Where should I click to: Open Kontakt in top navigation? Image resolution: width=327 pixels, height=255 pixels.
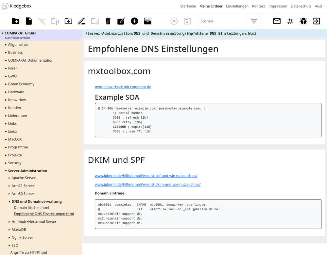click(258, 6)
